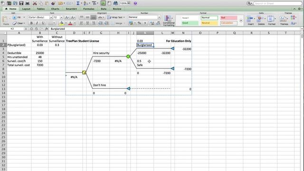Select cell containing 'Don't hire'
The height and width of the screenshot is (171, 304).
pyautogui.click(x=101, y=85)
